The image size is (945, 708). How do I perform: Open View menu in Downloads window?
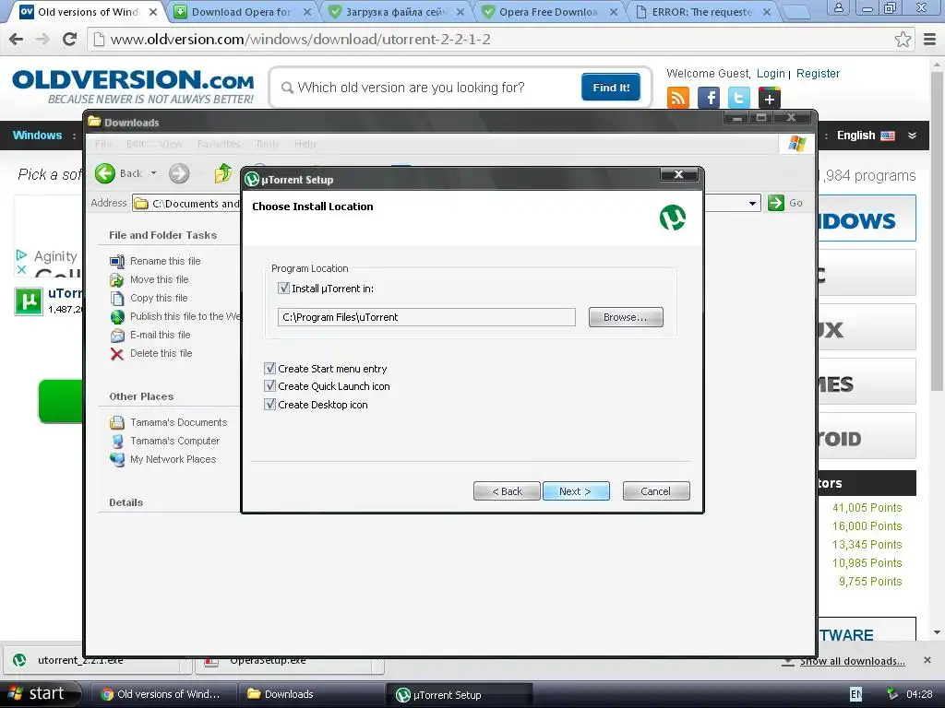(171, 144)
